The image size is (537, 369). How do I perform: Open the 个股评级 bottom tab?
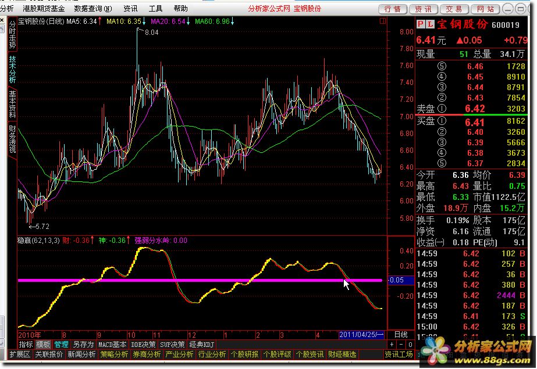[277, 354]
